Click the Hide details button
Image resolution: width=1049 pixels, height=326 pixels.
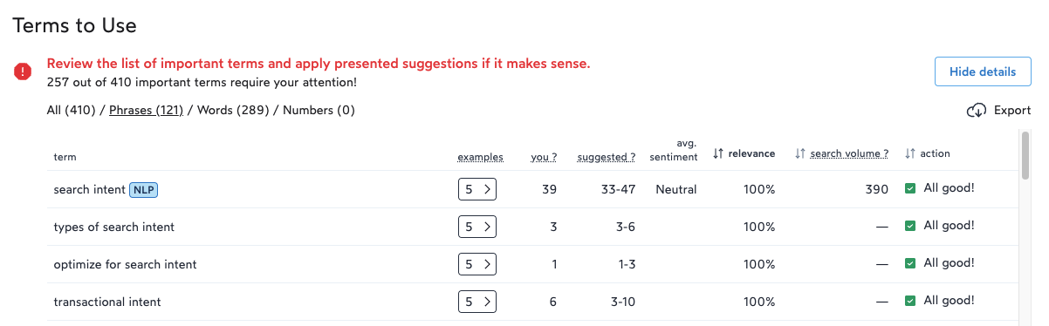tap(983, 71)
